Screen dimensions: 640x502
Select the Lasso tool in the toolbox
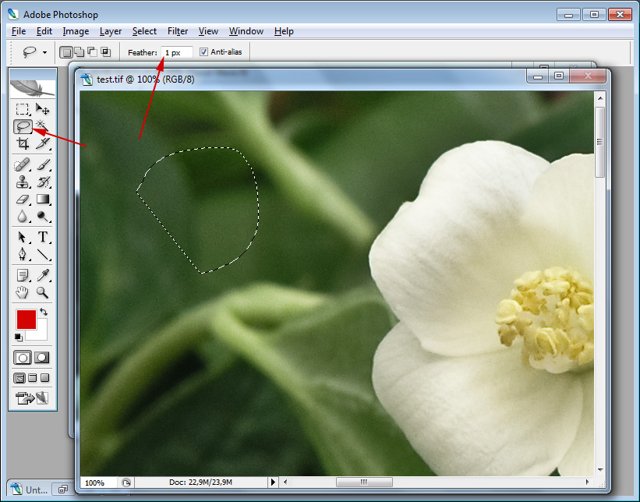click(x=23, y=126)
